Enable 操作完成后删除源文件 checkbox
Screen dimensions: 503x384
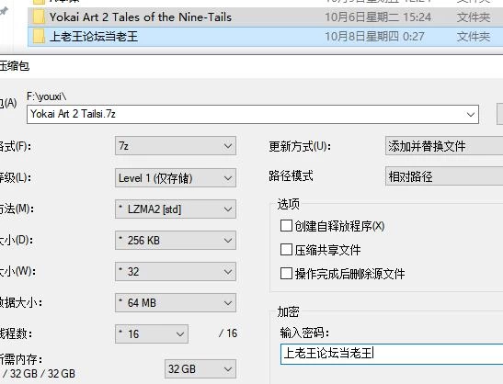coord(286,274)
